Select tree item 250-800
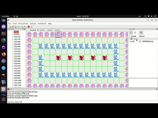The height and width of the screenshot is (118, 158). pyautogui.click(x=17, y=71)
